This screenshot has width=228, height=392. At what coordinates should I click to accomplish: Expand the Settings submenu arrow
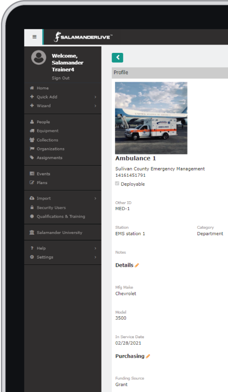pos(95,257)
